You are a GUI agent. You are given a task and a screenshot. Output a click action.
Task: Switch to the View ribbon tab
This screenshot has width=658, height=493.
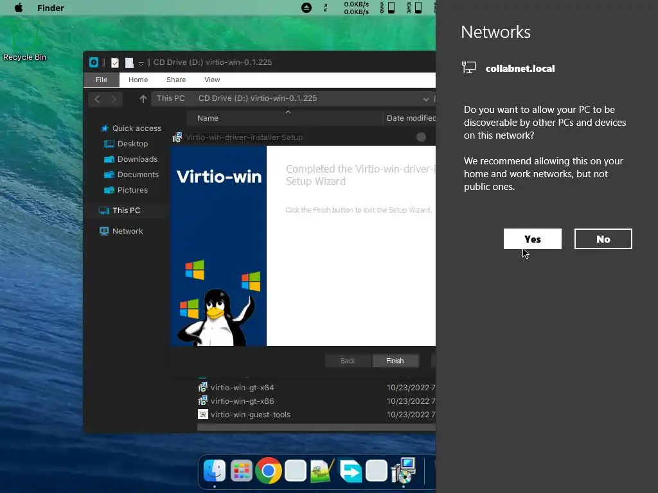tap(212, 80)
